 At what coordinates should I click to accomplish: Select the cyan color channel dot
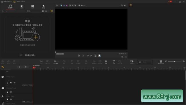coord(61,5)
